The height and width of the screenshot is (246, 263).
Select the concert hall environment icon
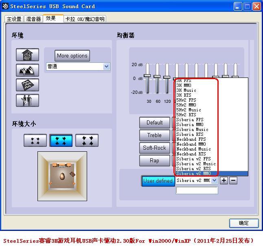tap(28, 70)
